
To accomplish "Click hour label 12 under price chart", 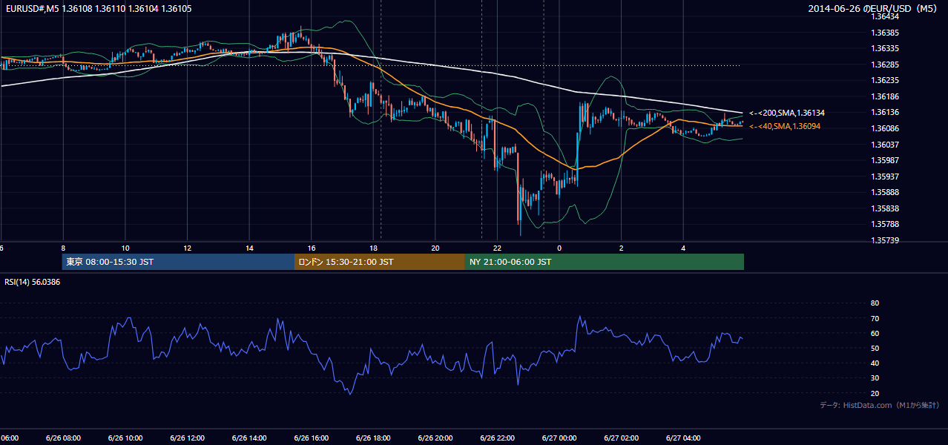I will point(187,248).
